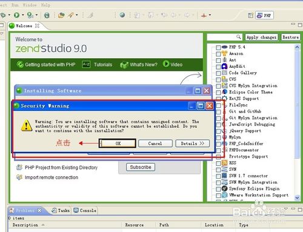The image size is (303, 232).
Task: Minimize the bottom Problems panel
Action: click(x=293, y=209)
